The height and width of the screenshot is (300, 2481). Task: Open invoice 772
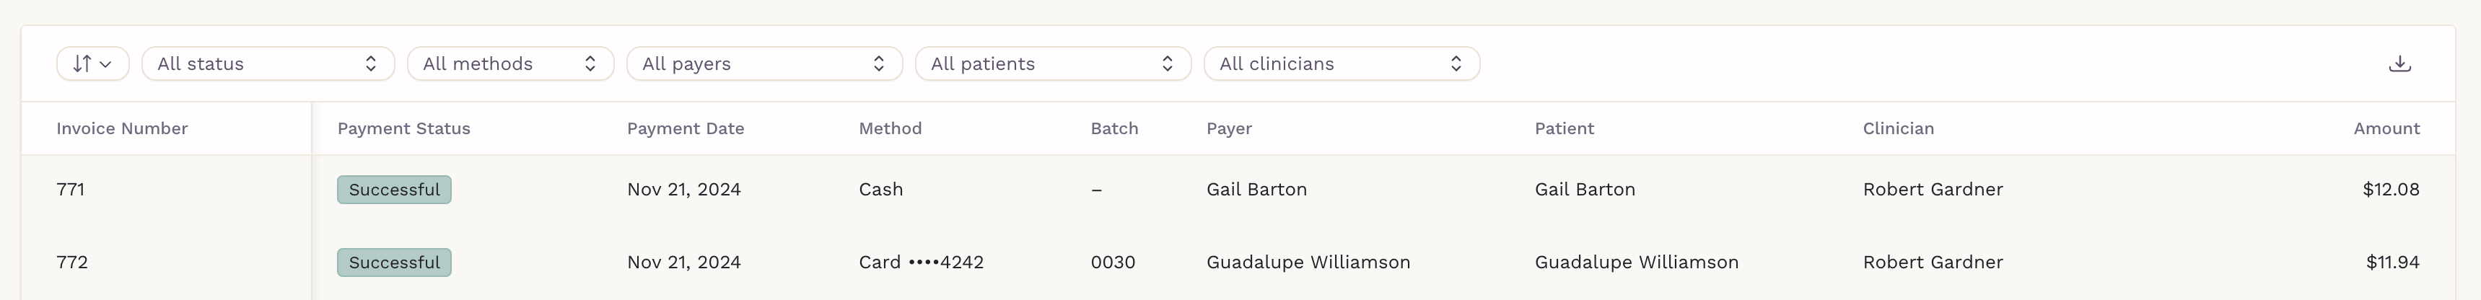(x=72, y=262)
